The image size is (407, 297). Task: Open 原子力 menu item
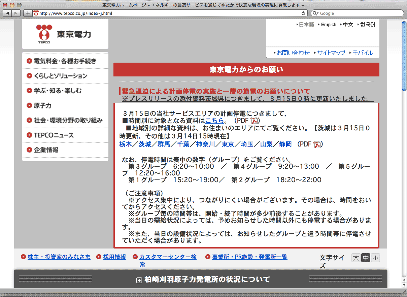[65, 105]
